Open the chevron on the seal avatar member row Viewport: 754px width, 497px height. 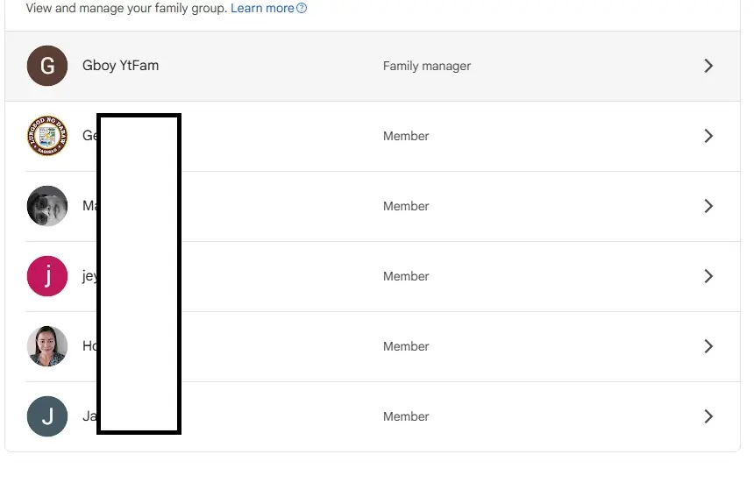[708, 136]
